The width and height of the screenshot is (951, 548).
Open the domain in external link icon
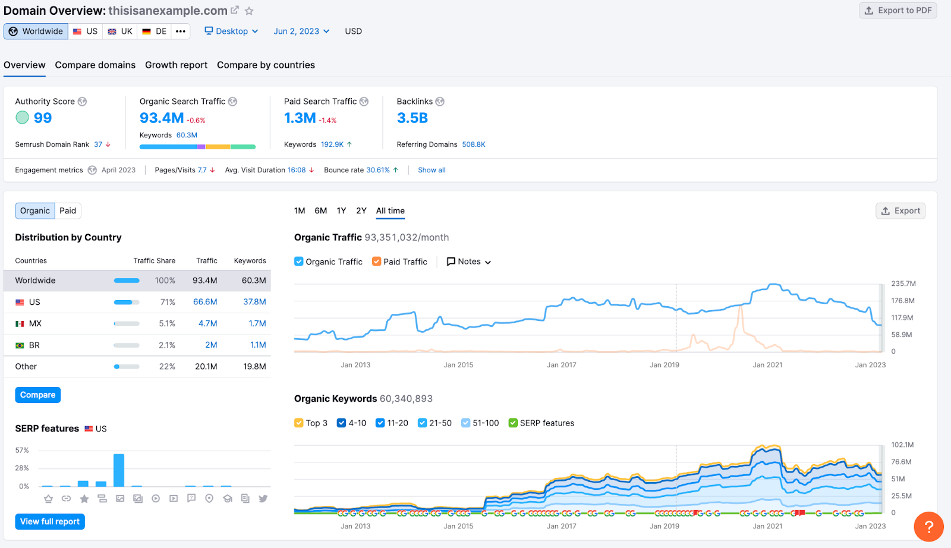pos(235,10)
